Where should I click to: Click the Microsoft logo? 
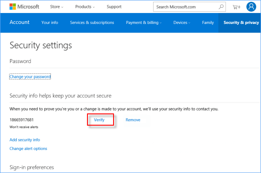24,7
